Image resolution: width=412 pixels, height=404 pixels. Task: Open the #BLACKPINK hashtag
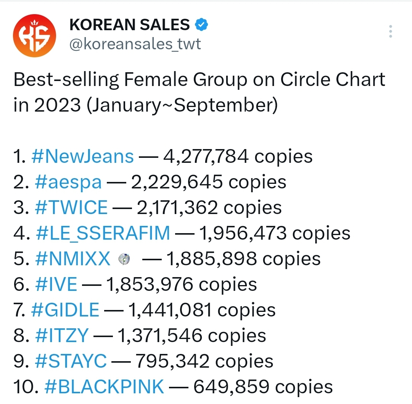click(104, 387)
